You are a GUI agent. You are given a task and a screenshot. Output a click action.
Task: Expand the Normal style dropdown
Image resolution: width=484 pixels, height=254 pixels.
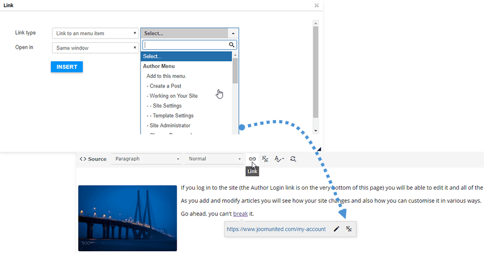[x=214, y=159]
